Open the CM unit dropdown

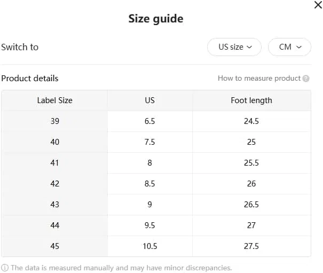click(289, 47)
